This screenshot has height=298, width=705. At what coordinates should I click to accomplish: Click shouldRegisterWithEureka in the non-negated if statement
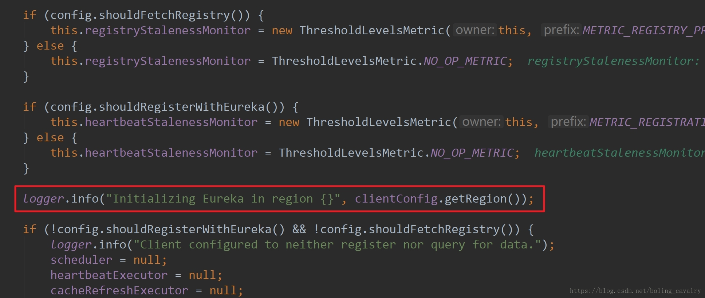[182, 107]
